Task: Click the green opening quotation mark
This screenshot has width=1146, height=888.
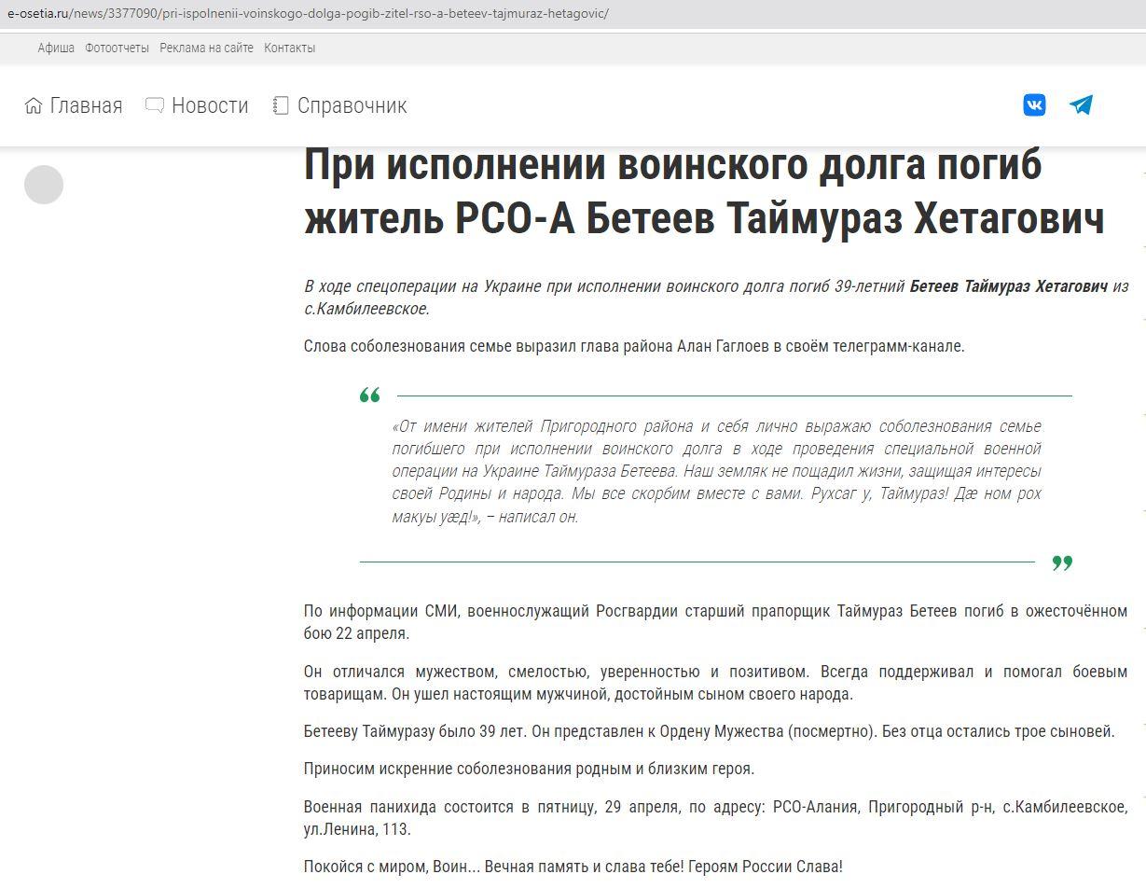Action: pos(370,395)
